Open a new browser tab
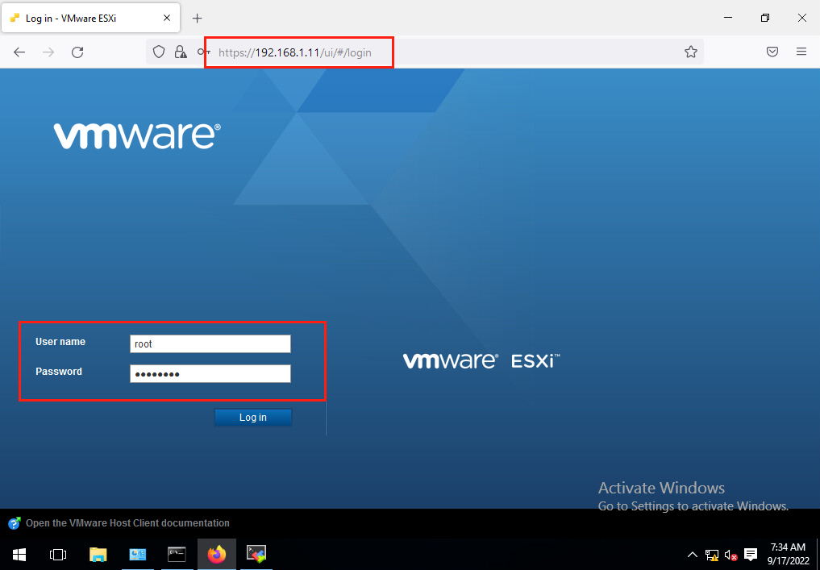The width and height of the screenshot is (820, 570). (198, 19)
